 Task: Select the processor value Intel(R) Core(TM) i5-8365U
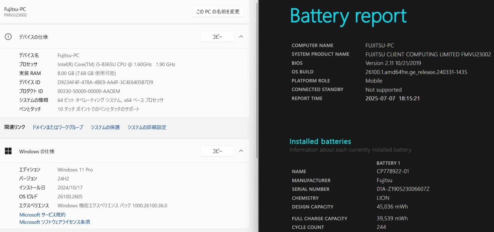pyautogui.click(x=117, y=64)
